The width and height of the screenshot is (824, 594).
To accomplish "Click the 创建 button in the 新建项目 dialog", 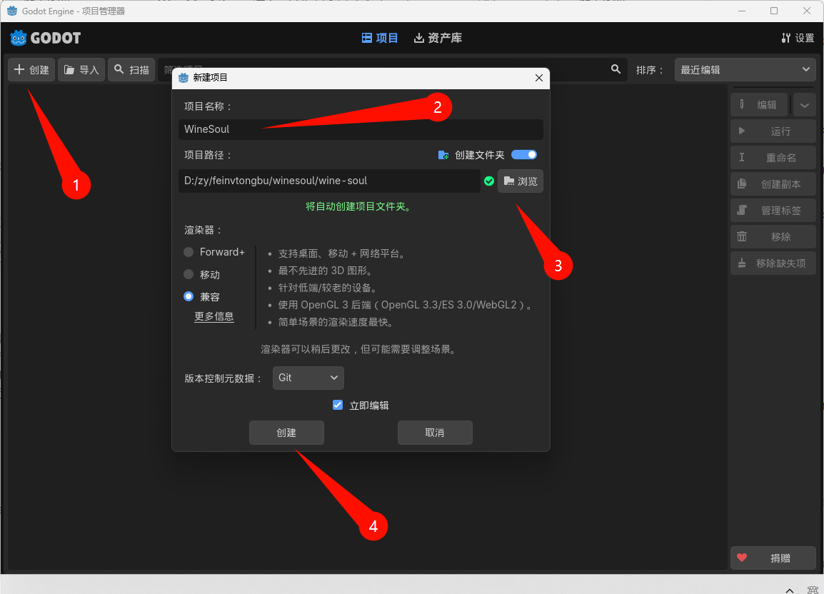I will tap(286, 433).
